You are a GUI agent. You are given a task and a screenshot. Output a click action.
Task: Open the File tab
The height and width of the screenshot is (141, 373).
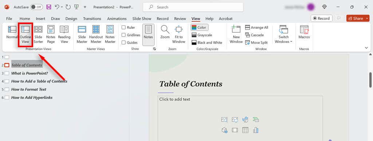[x=9, y=19]
